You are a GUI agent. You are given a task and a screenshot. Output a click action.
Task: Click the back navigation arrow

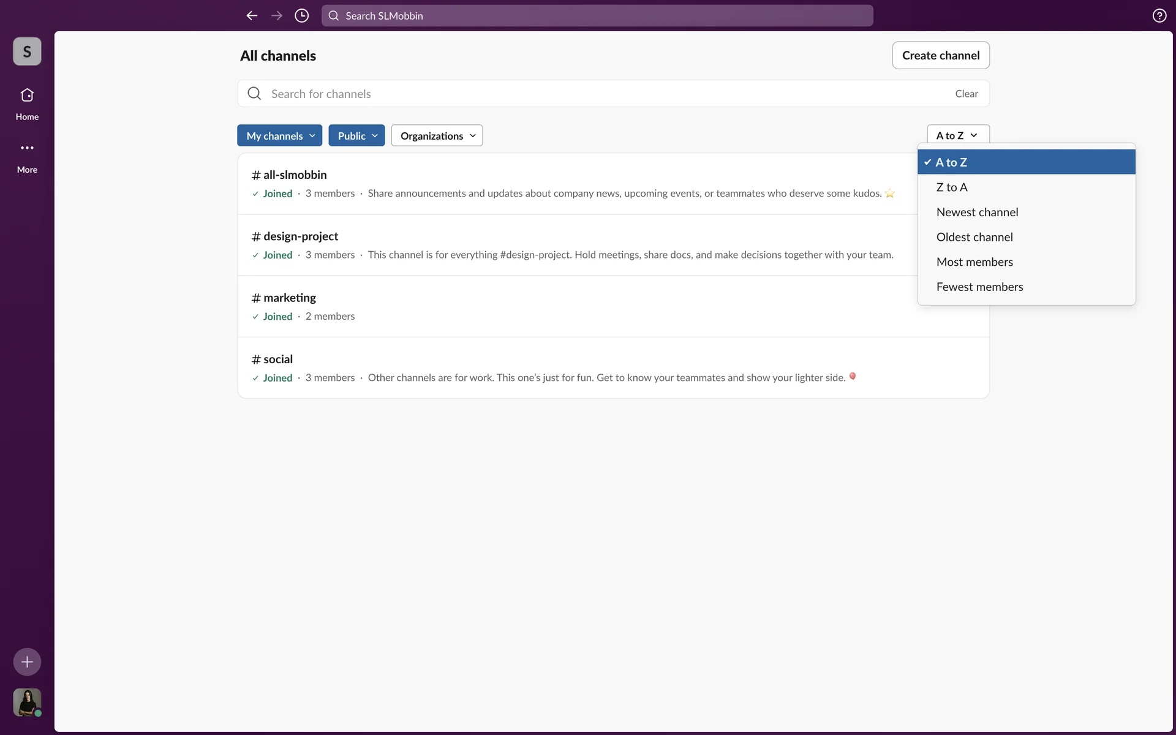pyautogui.click(x=252, y=16)
